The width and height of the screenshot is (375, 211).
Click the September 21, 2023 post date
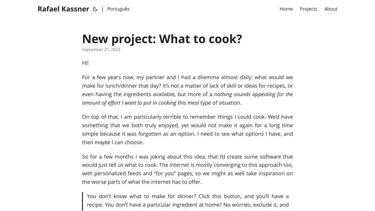(x=101, y=50)
